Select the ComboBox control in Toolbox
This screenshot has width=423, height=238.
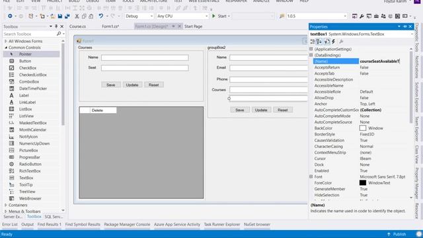coord(29,81)
